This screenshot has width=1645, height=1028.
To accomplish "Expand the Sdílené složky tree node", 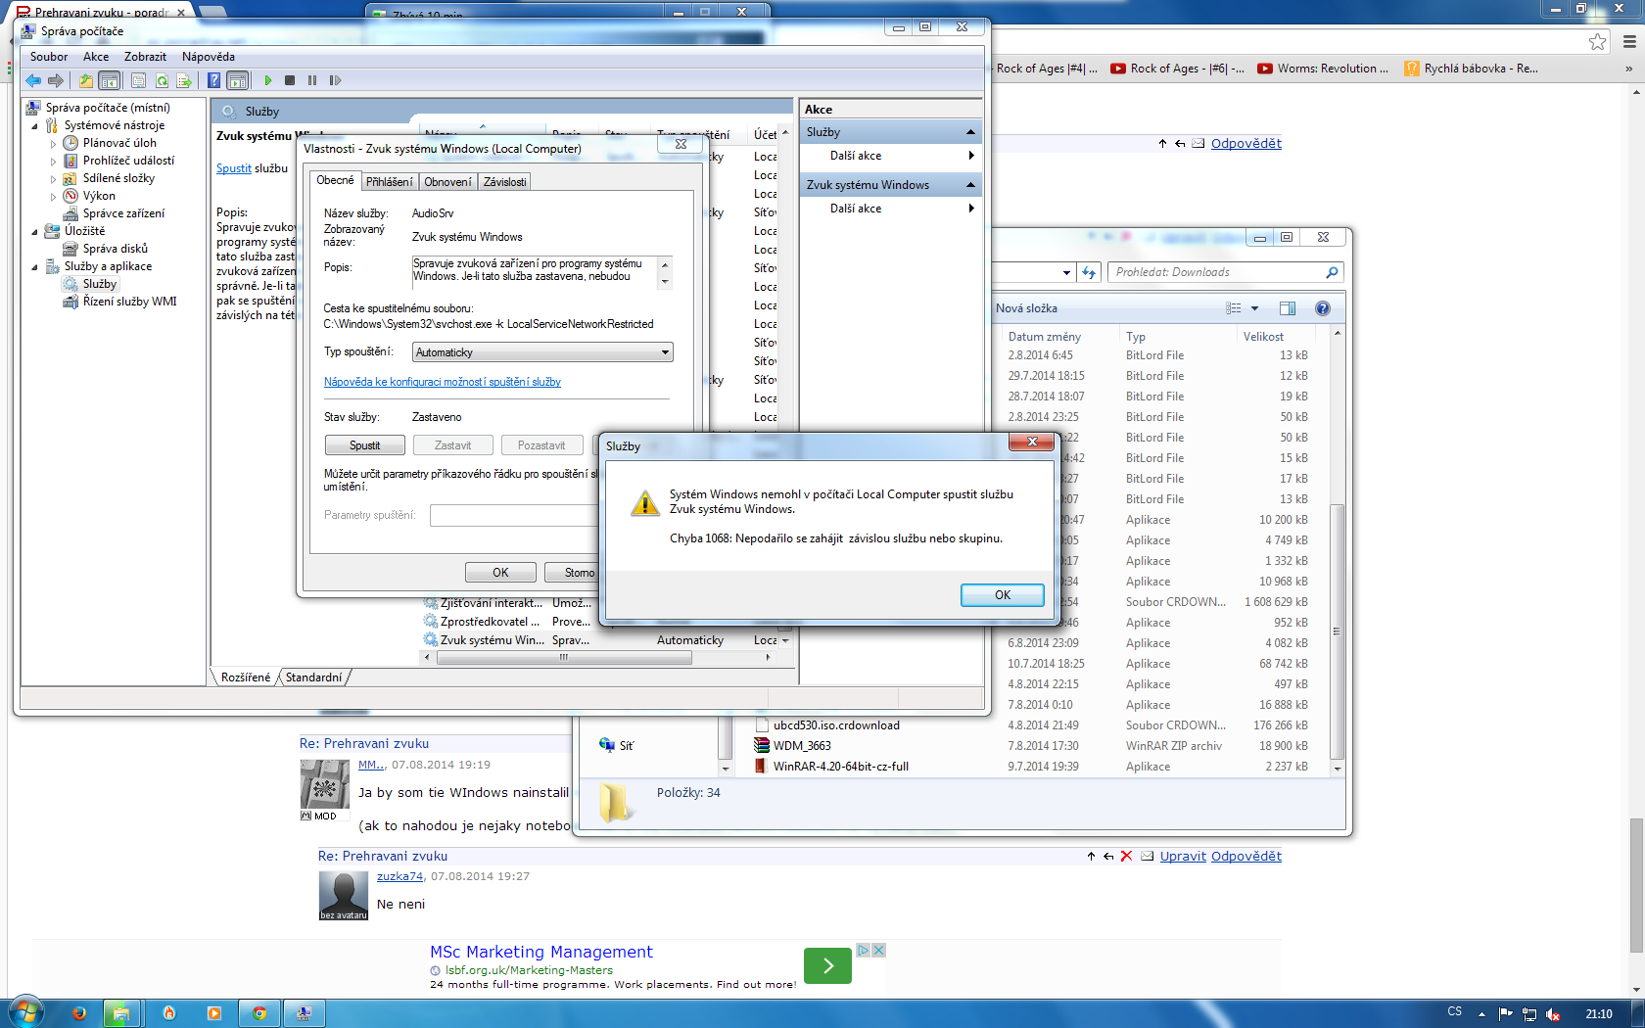I will (54, 179).
